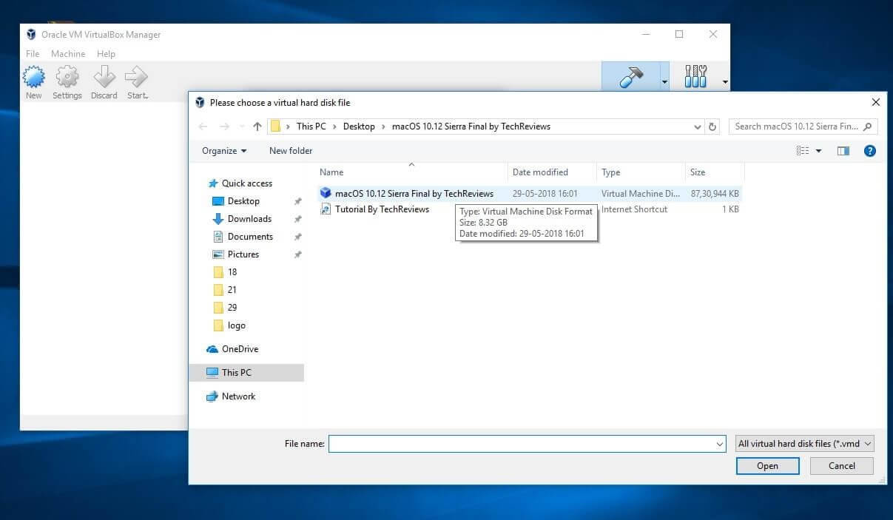Viewport: 893px width, 520px height.
Task: Click the New folder button
Action: pos(291,151)
